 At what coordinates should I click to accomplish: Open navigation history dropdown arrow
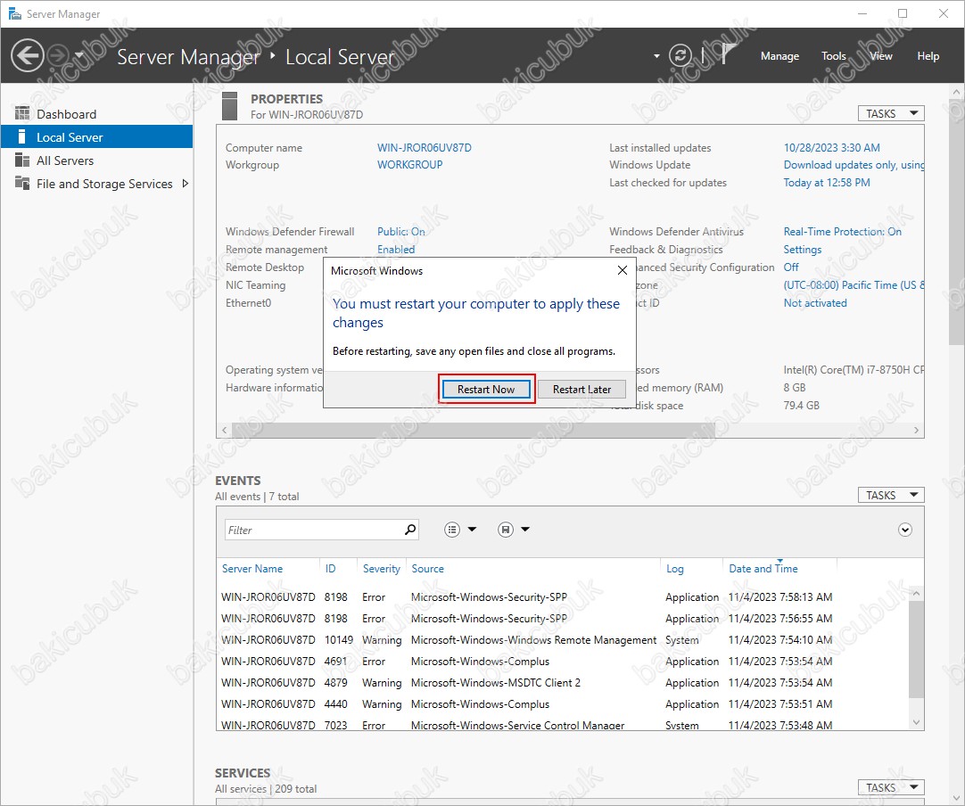point(78,55)
